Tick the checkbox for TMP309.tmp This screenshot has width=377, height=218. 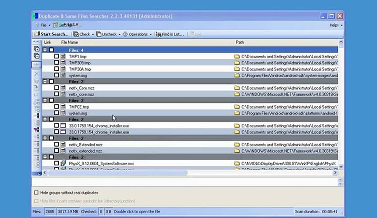pos(56,63)
